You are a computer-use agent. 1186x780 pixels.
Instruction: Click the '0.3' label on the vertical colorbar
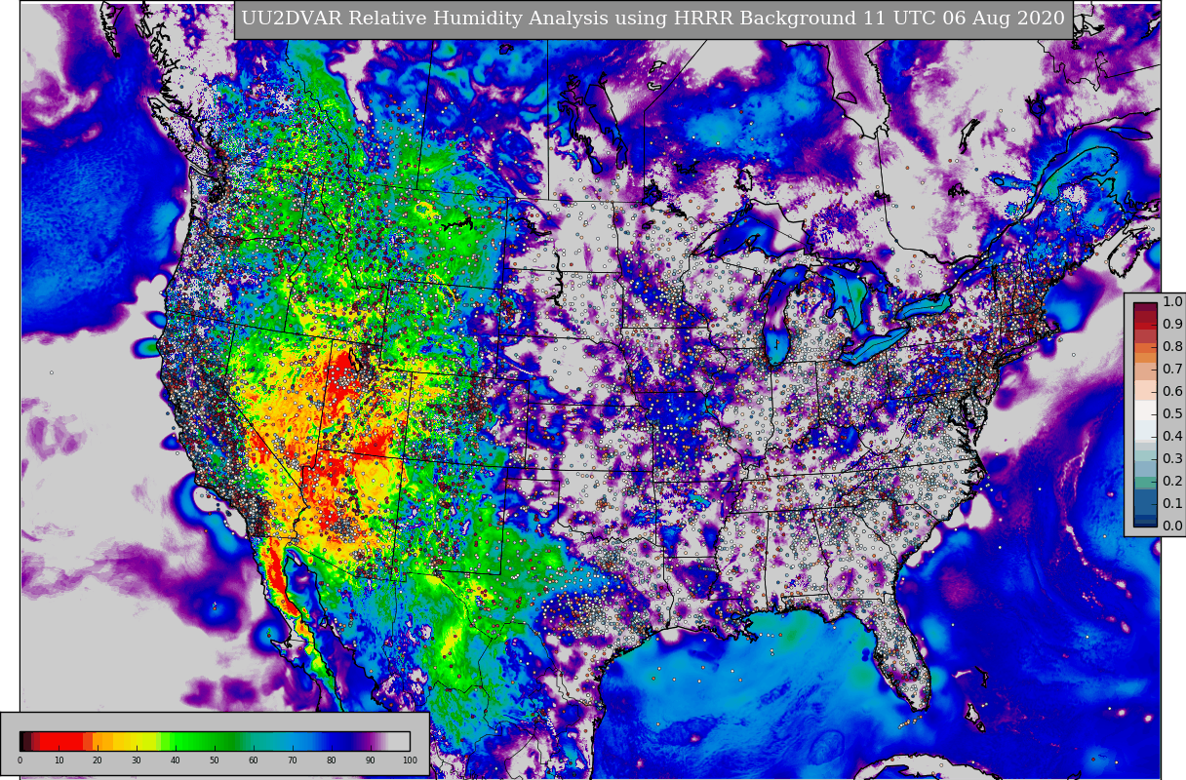[x=1172, y=459]
